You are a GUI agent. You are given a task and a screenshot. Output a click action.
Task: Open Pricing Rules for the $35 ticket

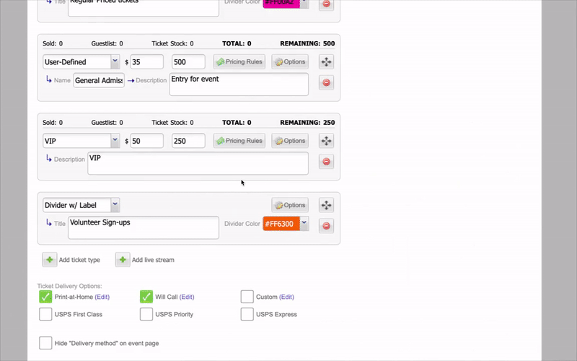coord(239,62)
